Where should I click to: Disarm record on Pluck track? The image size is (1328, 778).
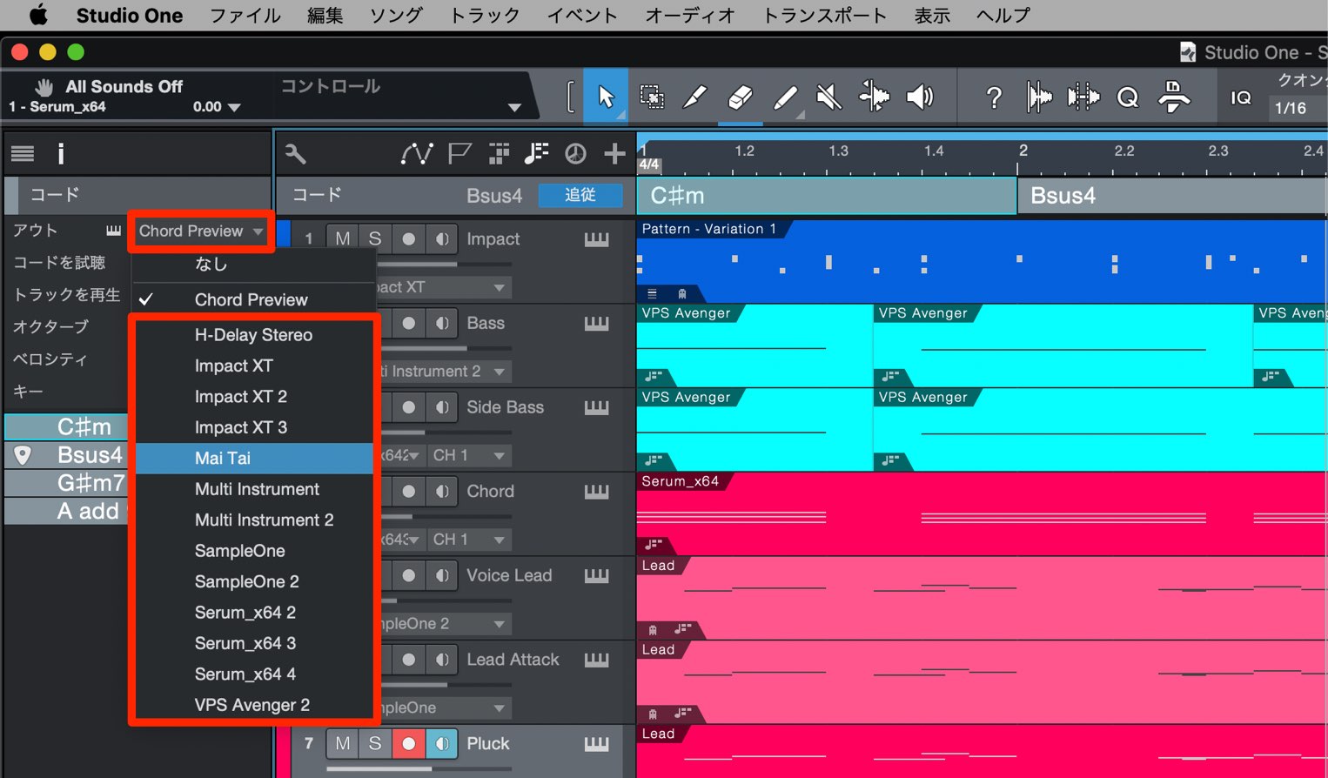click(408, 743)
